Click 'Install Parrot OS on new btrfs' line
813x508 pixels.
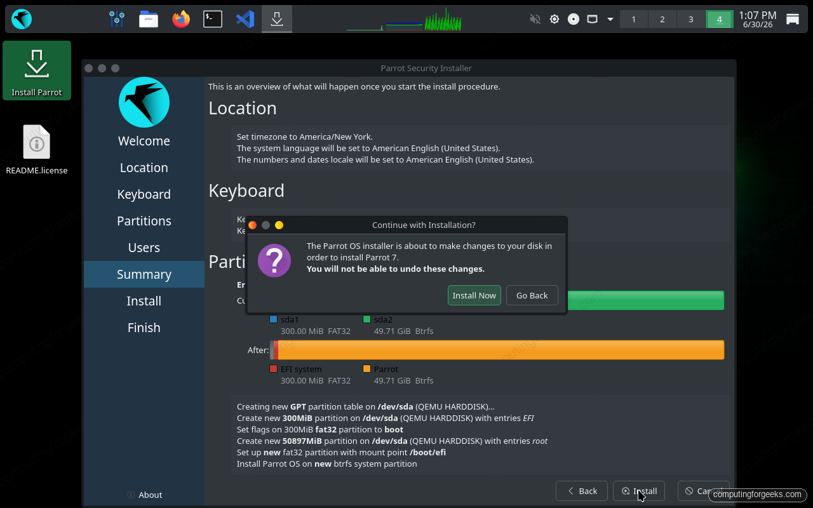327,464
